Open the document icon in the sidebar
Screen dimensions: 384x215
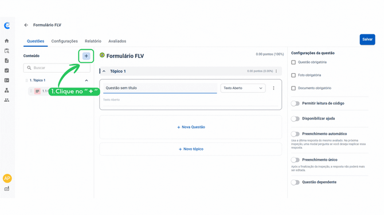pos(7,61)
